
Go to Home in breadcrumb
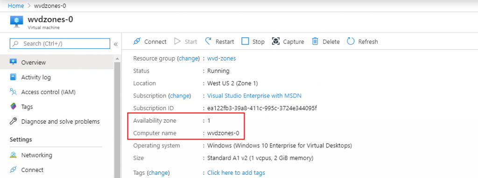tap(16, 6)
